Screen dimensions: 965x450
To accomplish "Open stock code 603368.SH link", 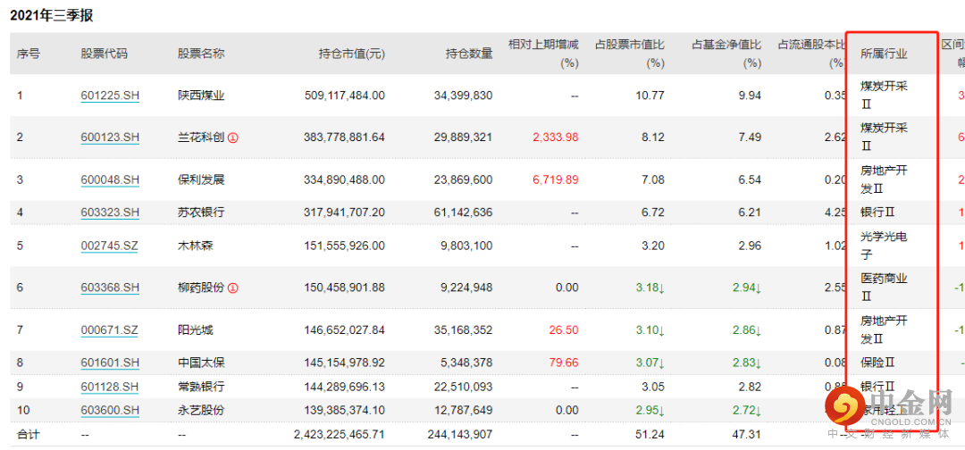I will click(110, 287).
